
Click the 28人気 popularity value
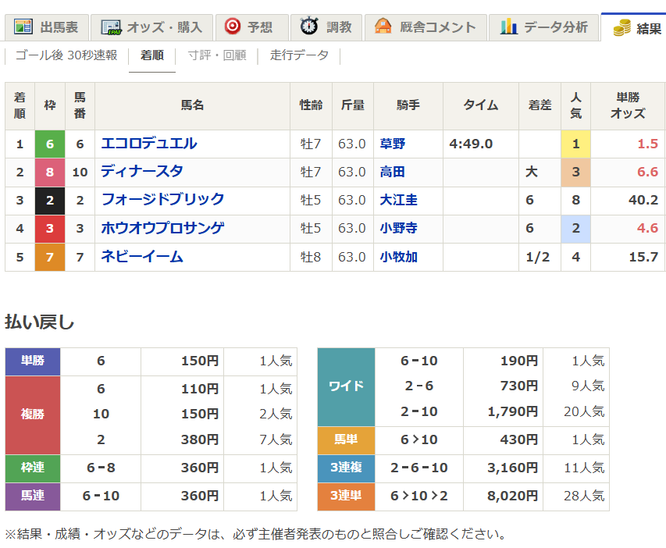coord(584,496)
